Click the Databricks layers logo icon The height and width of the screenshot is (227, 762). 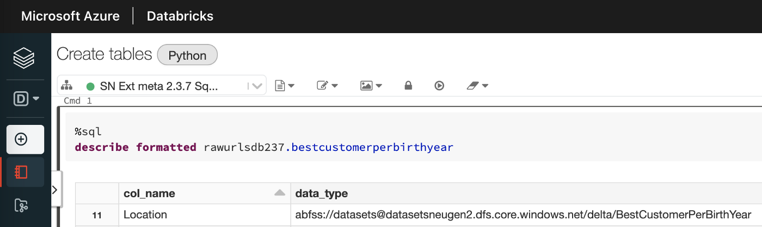[x=24, y=58]
